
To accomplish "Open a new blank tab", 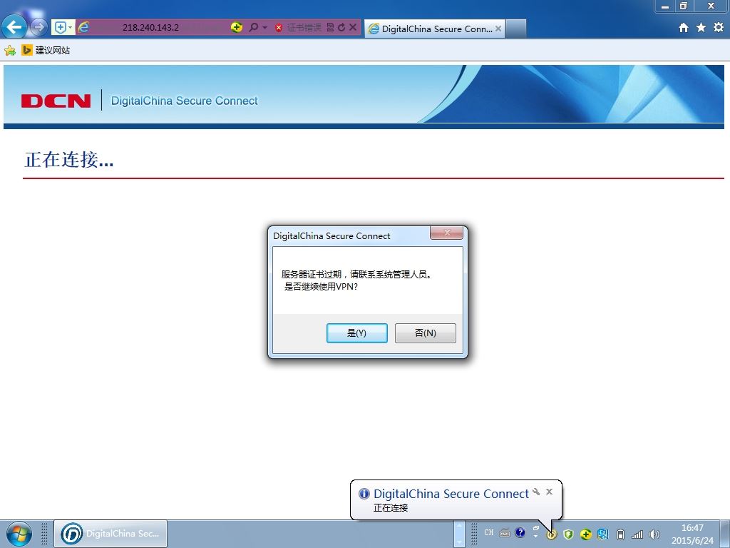I will click(516, 29).
